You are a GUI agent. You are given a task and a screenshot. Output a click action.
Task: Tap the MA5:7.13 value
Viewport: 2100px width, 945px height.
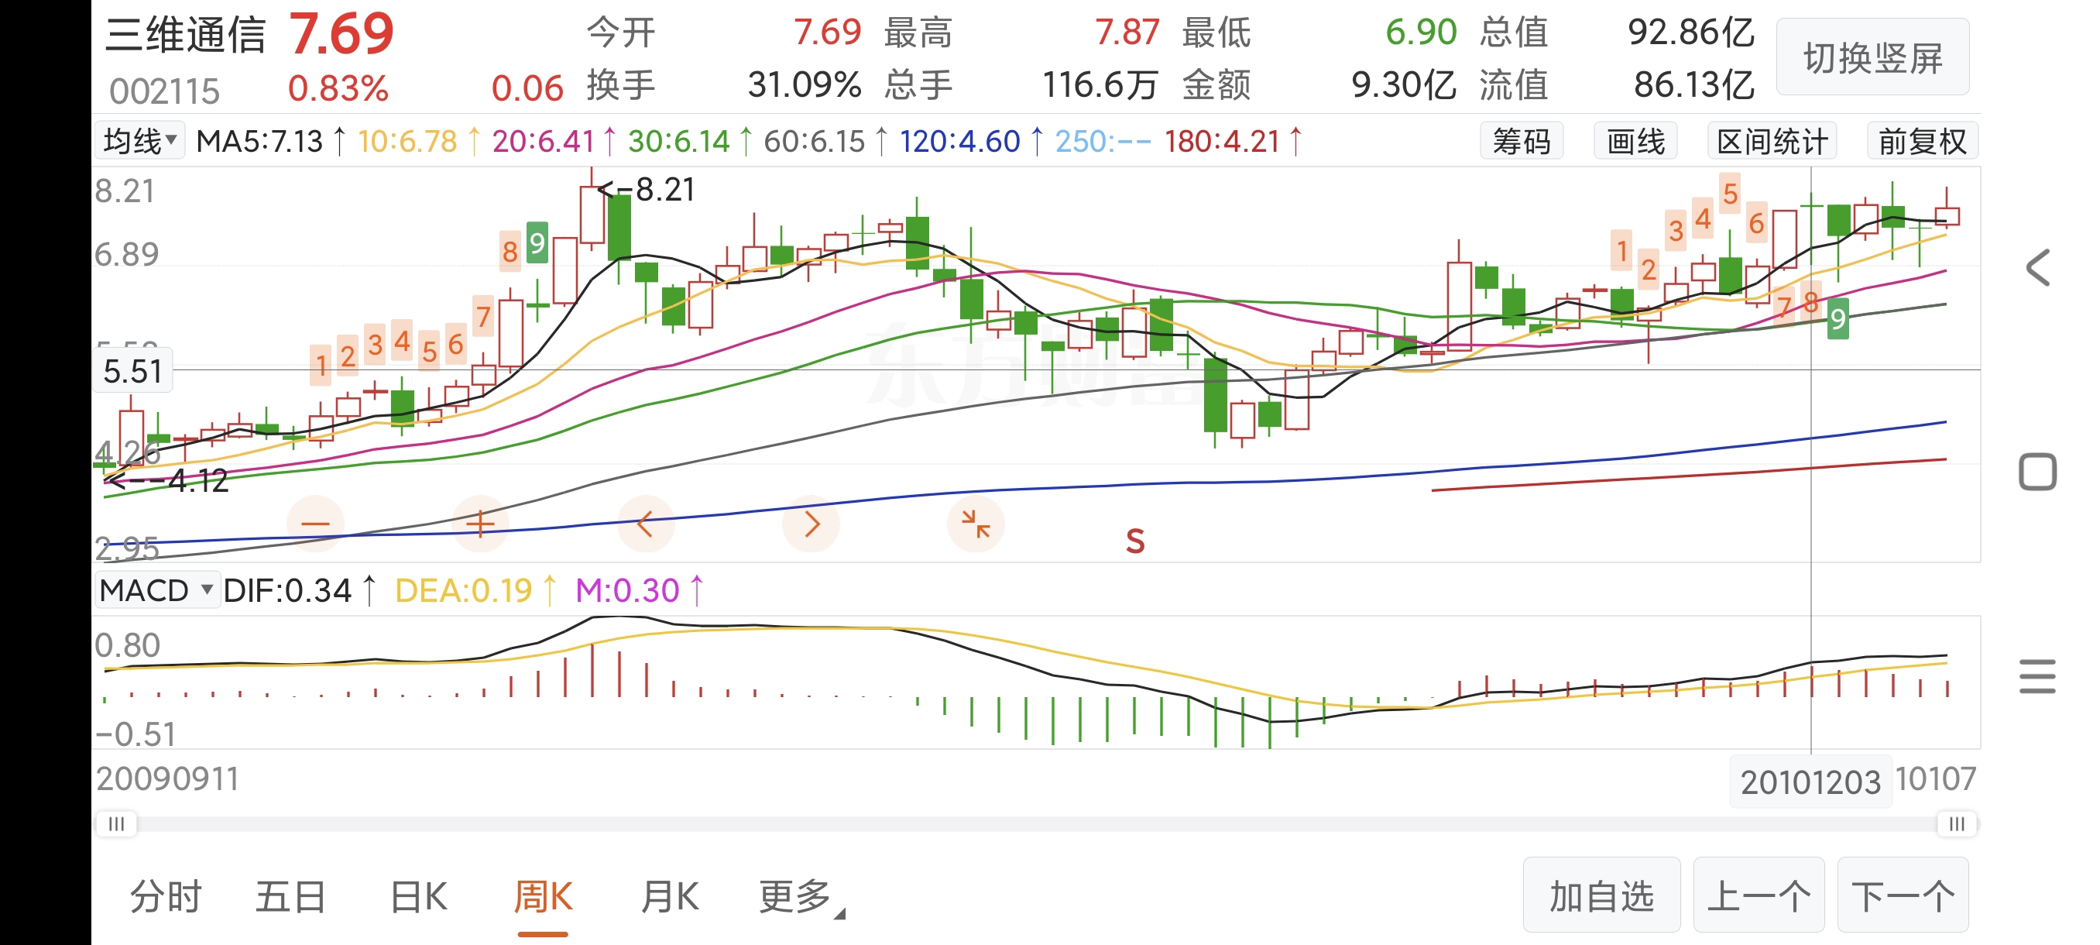click(x=260, y=141)
